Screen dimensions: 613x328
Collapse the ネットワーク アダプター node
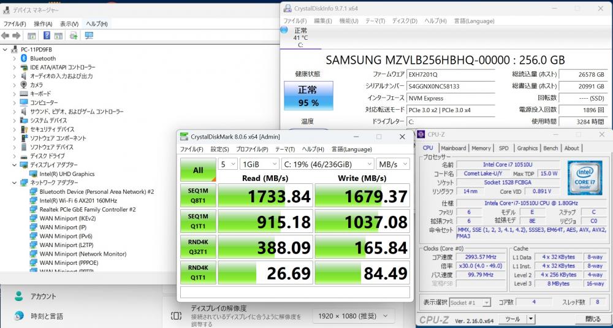click(14, 183)
